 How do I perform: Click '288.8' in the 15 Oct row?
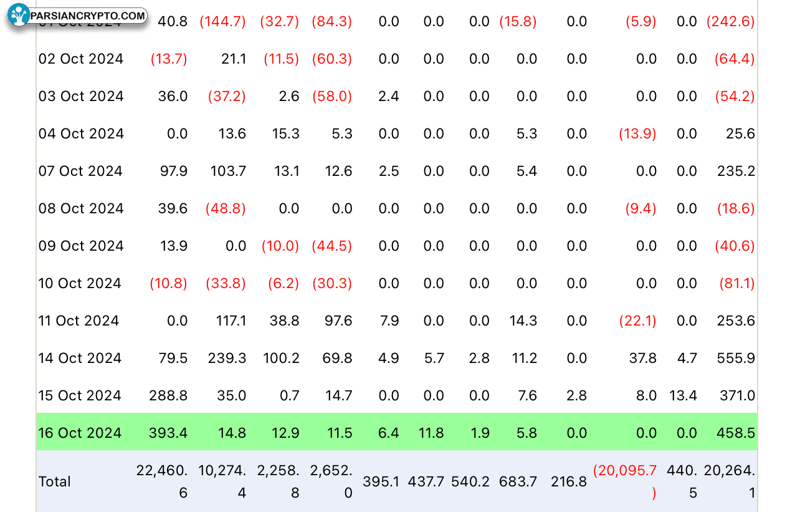tap(169, 395)
